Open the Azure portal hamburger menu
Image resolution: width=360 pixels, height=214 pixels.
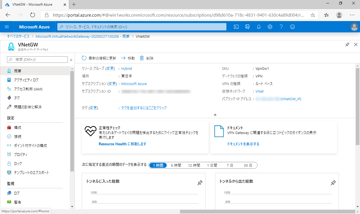tap(7, 27)
